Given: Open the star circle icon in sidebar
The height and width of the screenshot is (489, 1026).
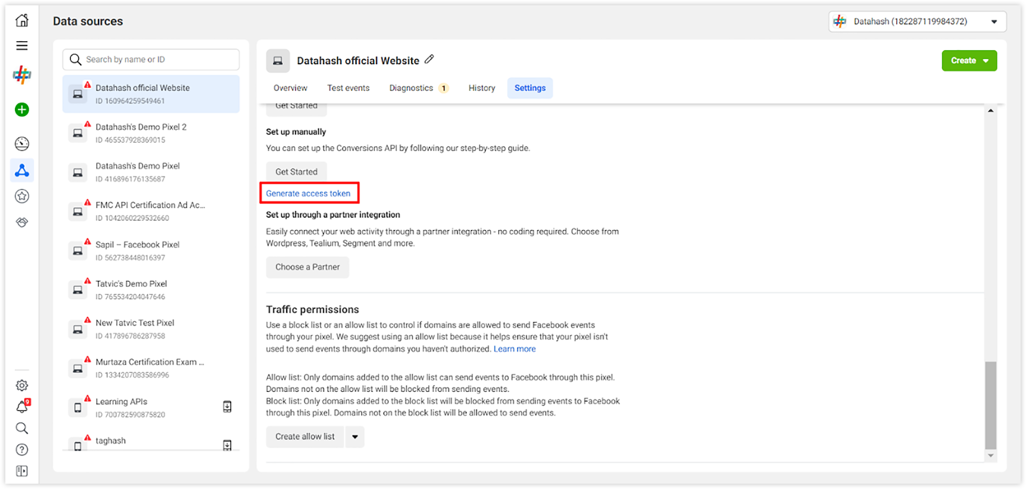Looking at the screenshot, I should 22,196.
